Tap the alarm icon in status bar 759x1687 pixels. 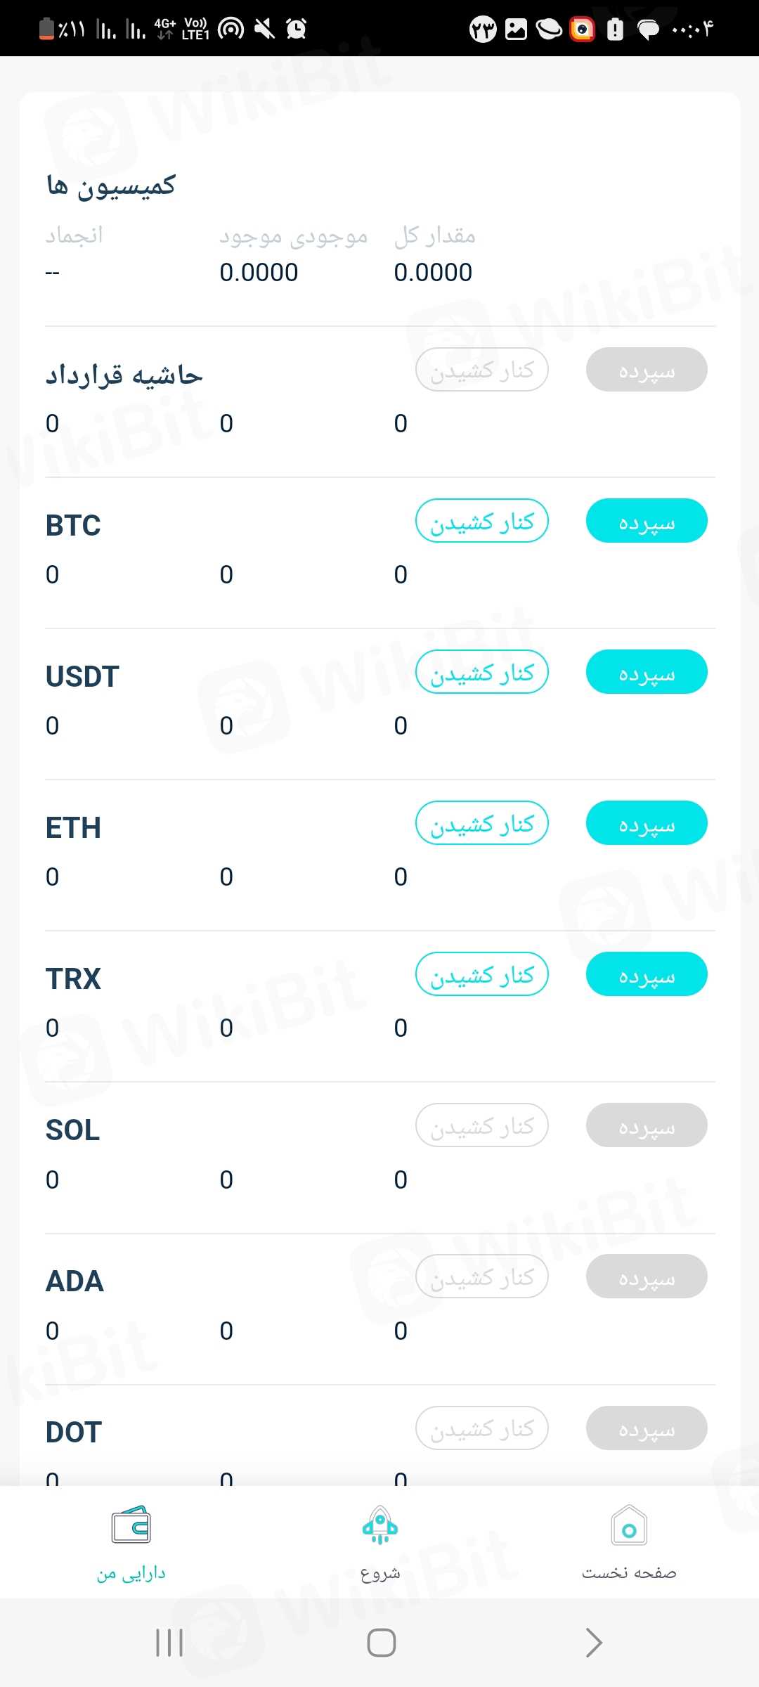297,29
